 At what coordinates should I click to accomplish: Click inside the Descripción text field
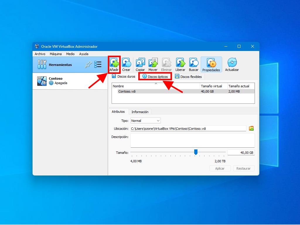click(x=192, y=140)
